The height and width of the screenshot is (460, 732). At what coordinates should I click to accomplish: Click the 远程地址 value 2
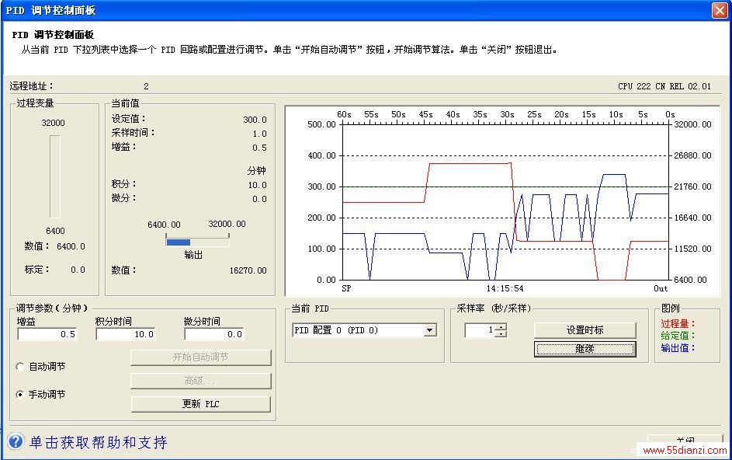point(146,86)
